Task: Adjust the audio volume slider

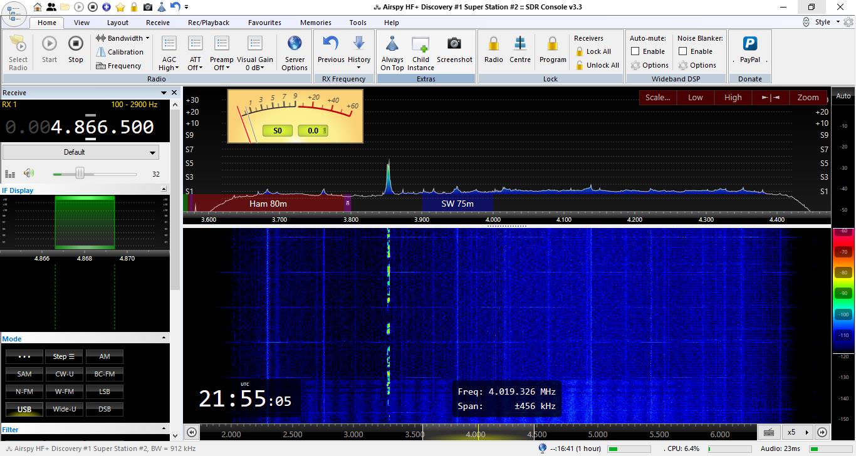Action: tap(80, 174)
